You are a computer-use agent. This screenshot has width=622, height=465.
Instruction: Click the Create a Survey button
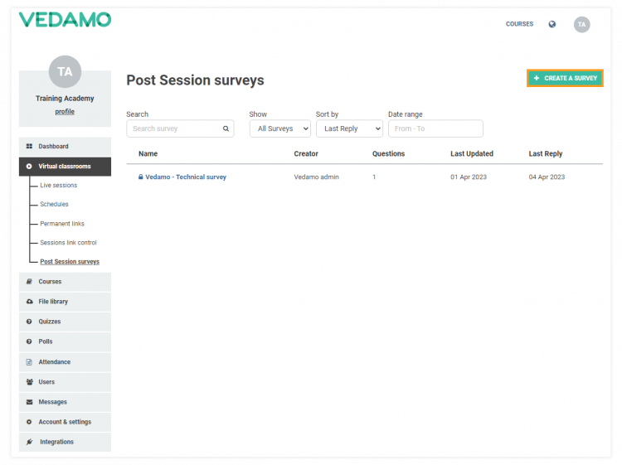coord(565,78)
